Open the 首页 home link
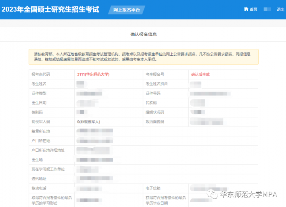This screenshot has height=207, width=286. [253, 9]
